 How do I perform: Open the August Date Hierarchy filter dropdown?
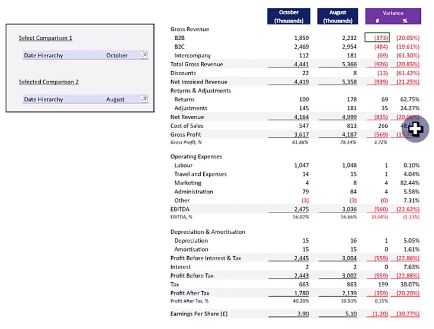(144, 99)
